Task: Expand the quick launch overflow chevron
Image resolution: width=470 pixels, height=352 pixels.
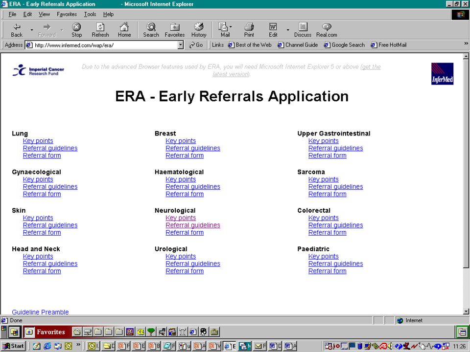Action: pyautogui.click(x=78, y=345)
